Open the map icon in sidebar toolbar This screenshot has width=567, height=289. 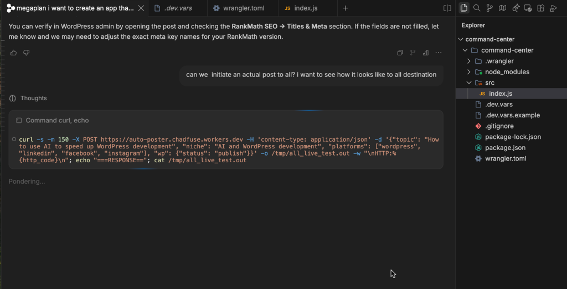pos(502,8)
